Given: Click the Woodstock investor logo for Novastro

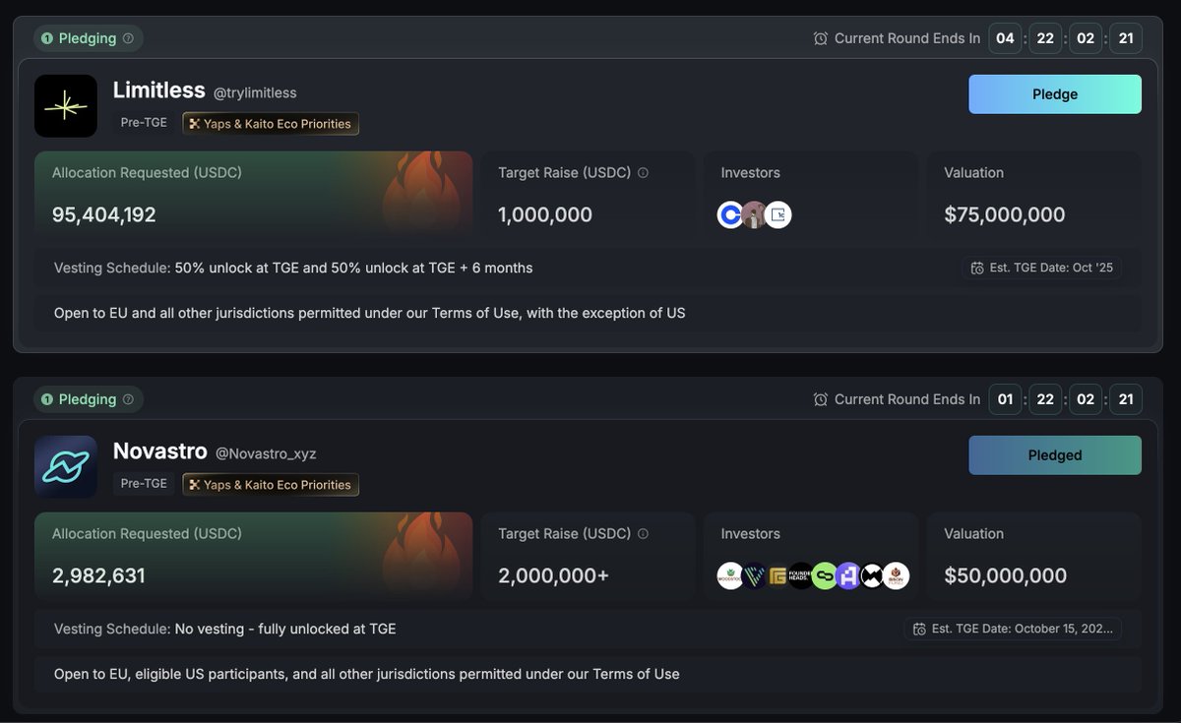Looking at the screenshot, I should click(x=730, y=575).
